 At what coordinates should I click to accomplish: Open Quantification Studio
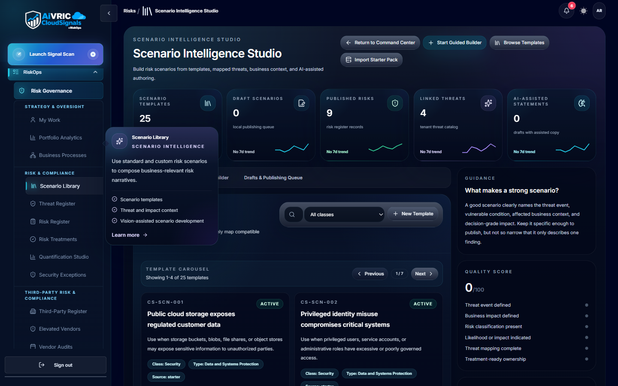[64, 257]
